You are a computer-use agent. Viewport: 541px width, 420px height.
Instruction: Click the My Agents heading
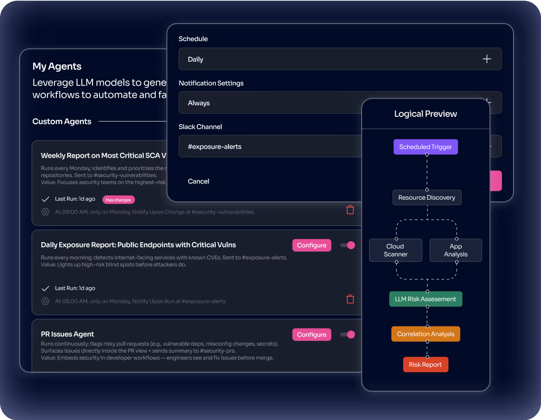click(x=57, y=66)
